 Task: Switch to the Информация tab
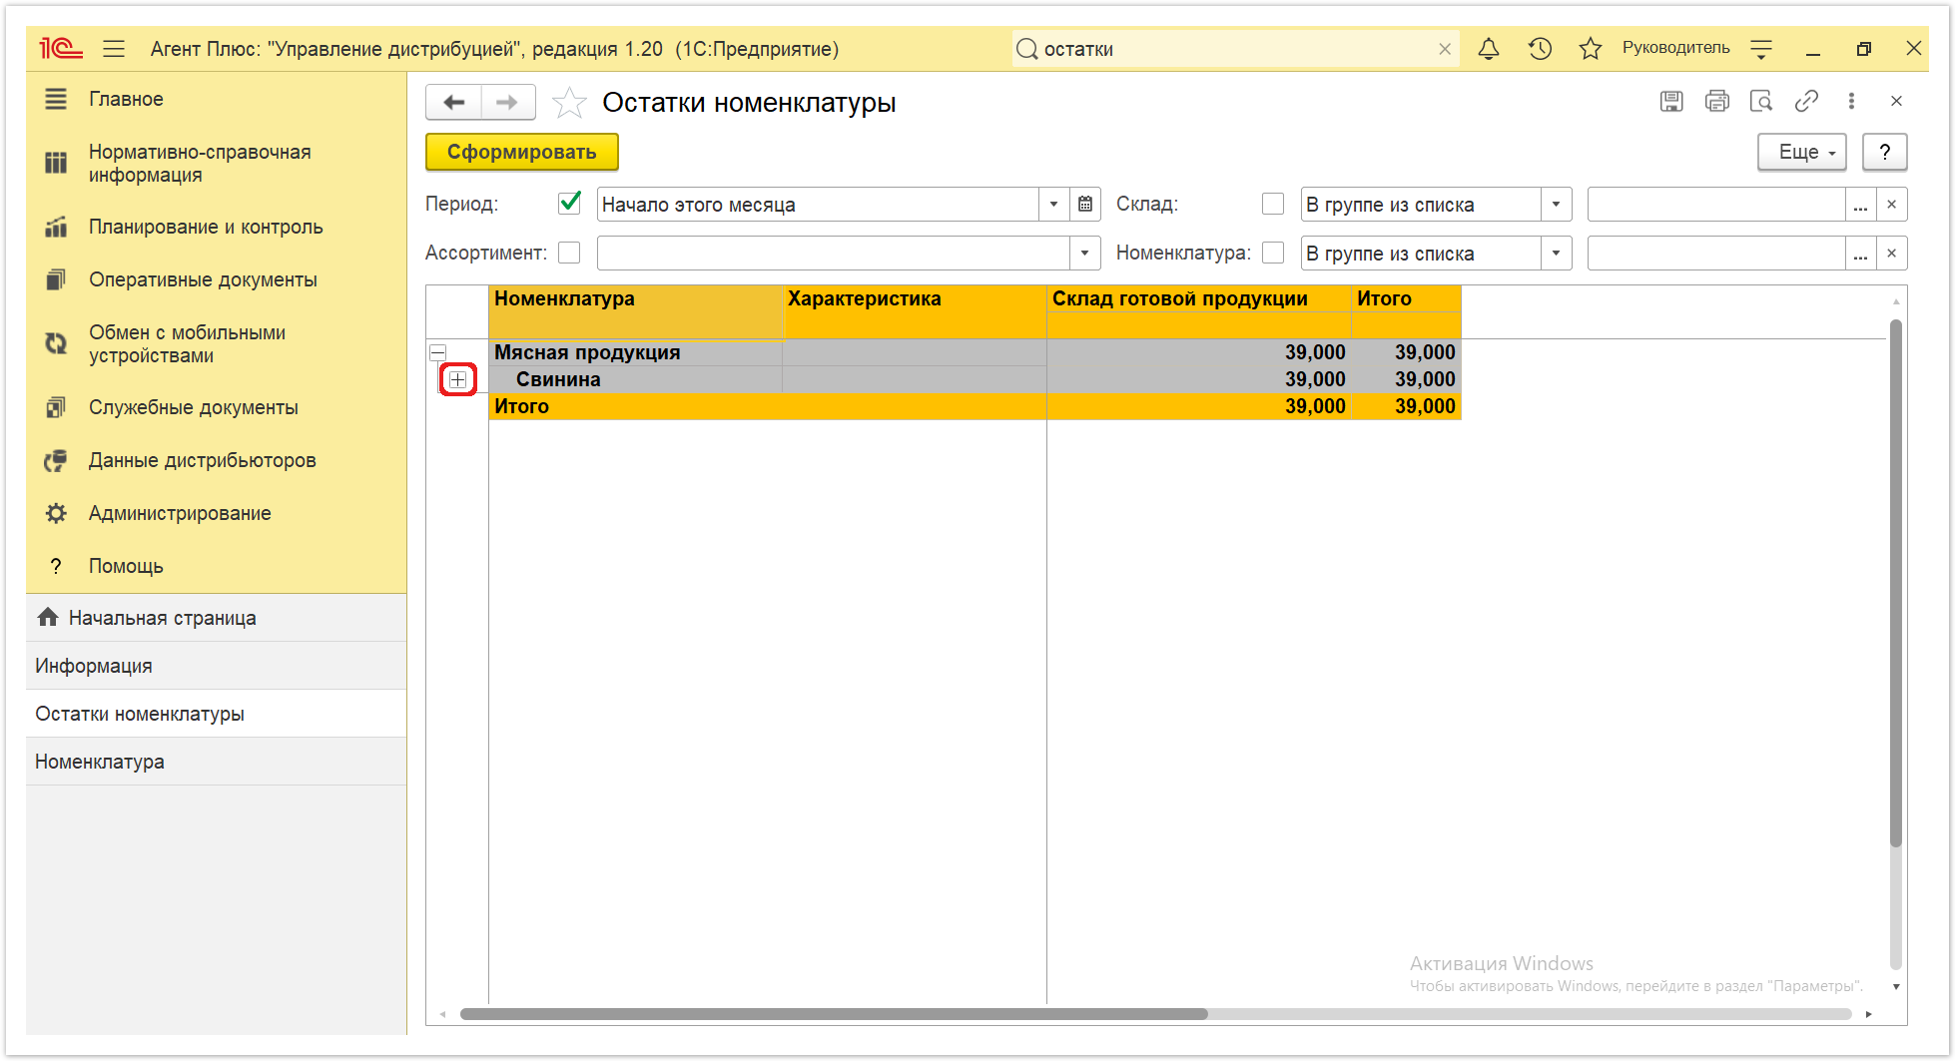pos(216,666)
